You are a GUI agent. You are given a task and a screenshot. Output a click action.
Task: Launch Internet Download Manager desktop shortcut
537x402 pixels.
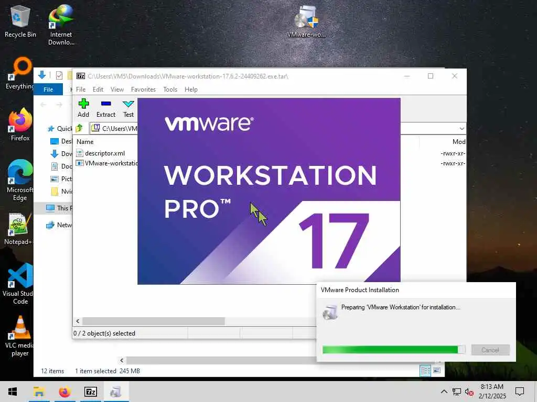coord(61,25)
